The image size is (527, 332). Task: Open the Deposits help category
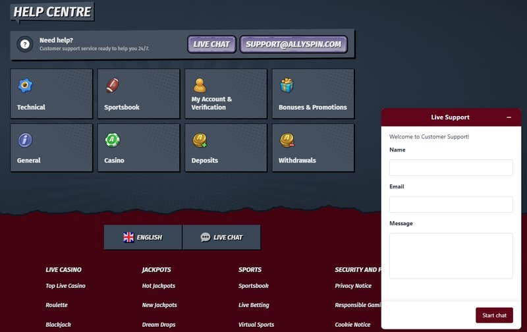pos(226,148)
